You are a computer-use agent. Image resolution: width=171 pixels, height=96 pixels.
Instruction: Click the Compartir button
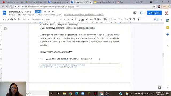[x=154, y=13]
